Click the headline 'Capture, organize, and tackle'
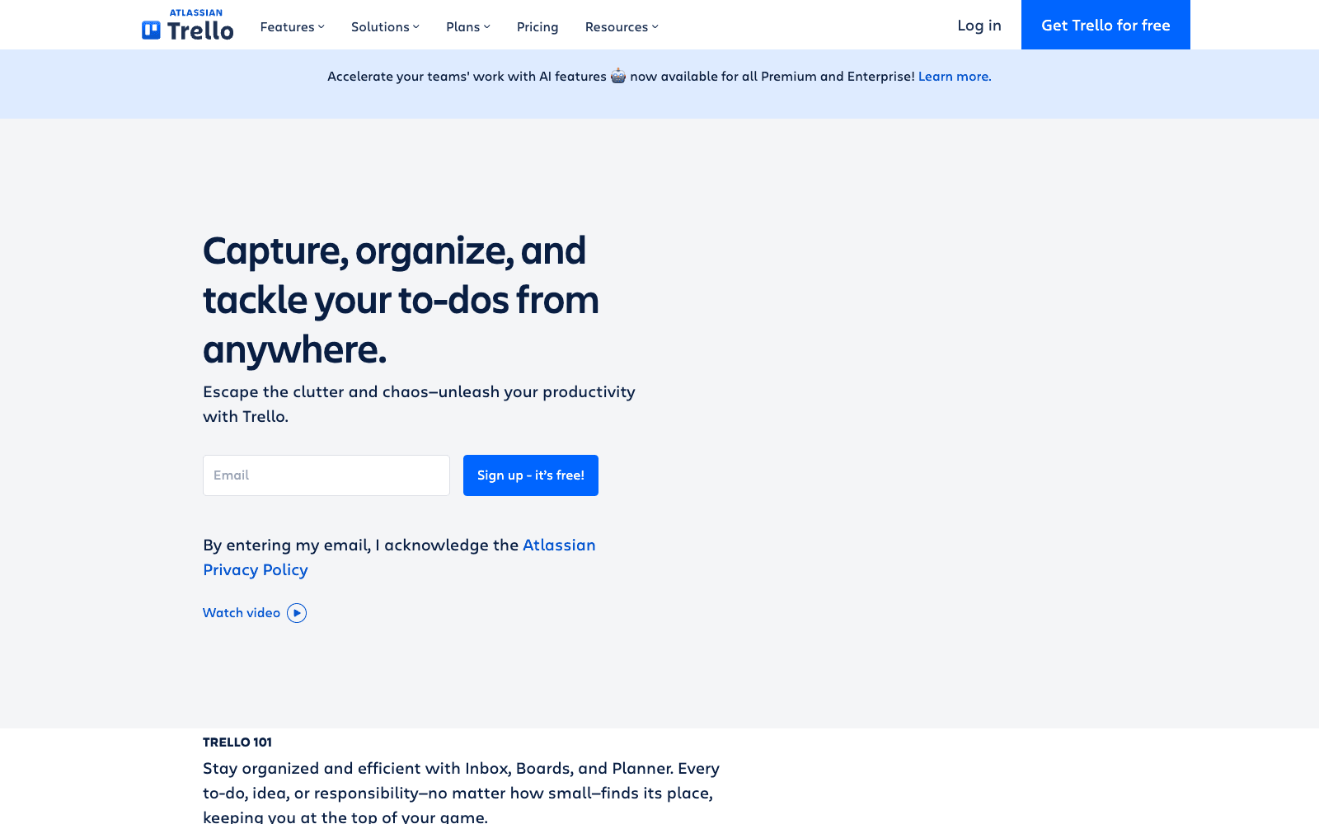Image resolution: width=1319 pixels, height=824 pixels. [401, 300]
